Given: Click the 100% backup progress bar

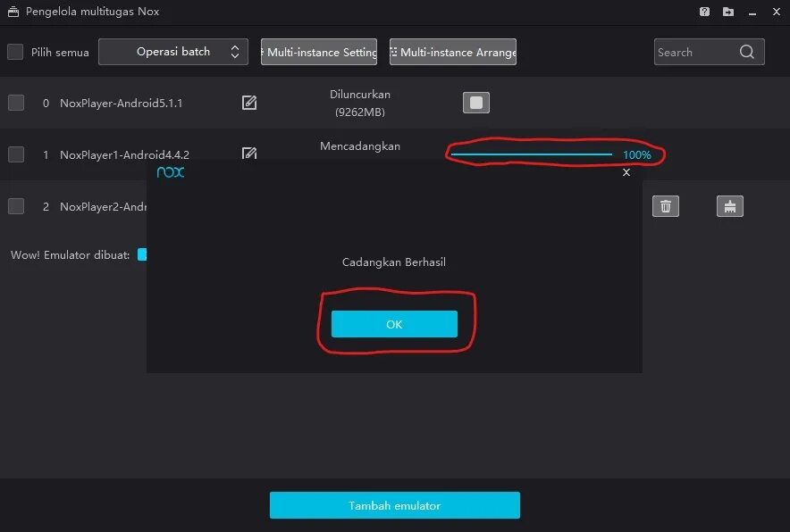Looking at the screenshot, I should [532, 154].
